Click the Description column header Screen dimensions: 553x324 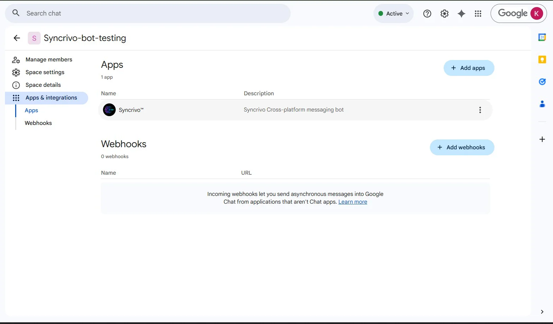point(259,94)
